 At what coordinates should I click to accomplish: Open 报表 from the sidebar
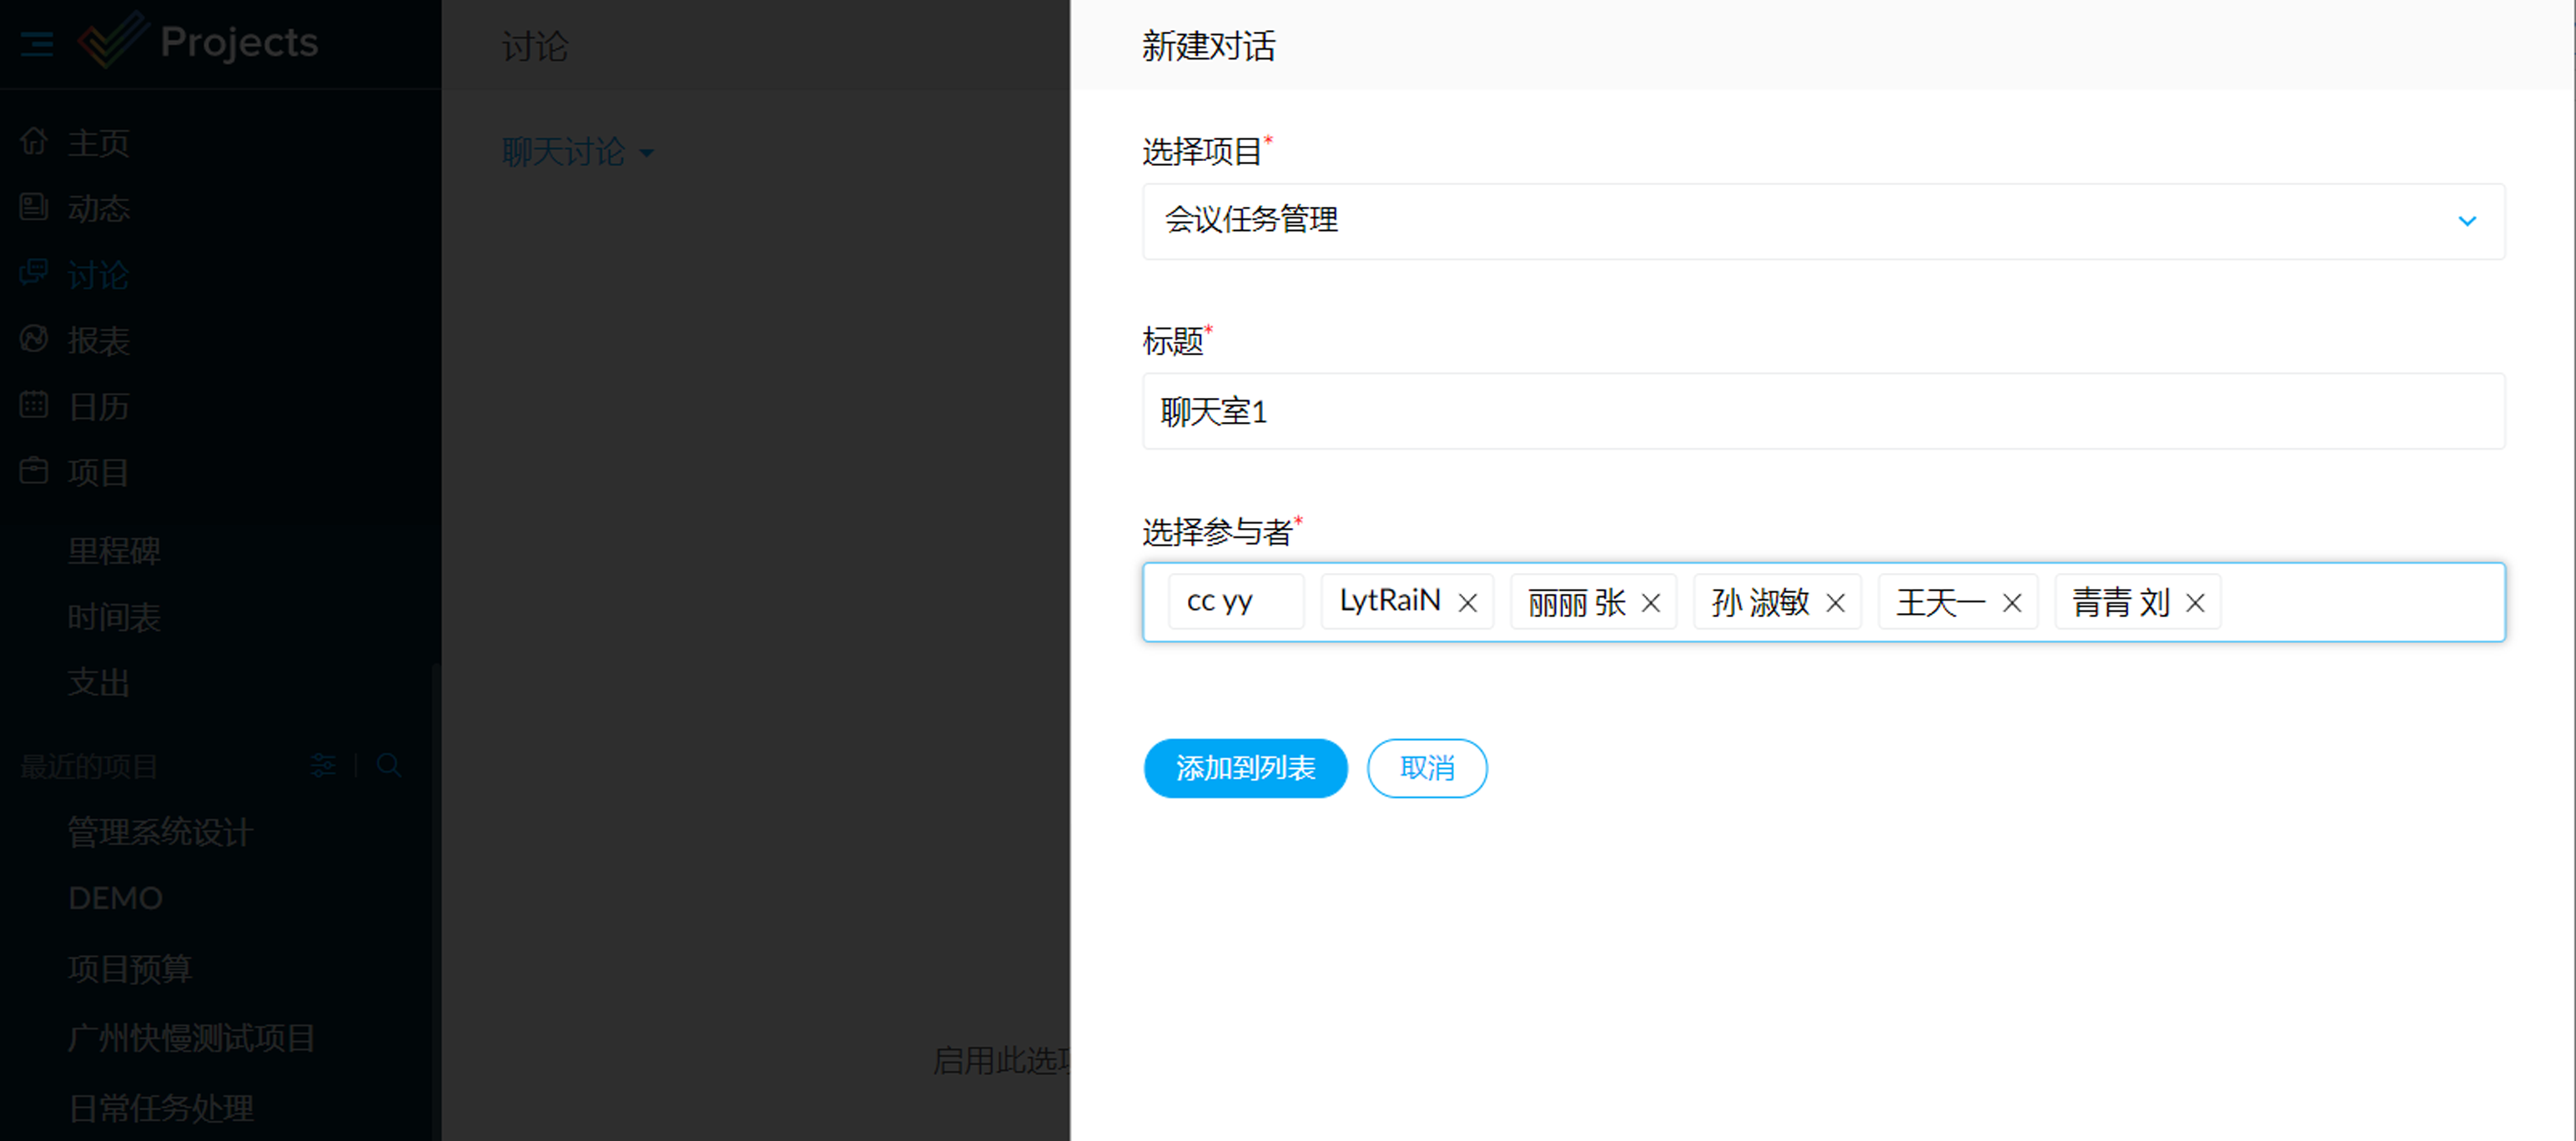[x=98, y=341]
